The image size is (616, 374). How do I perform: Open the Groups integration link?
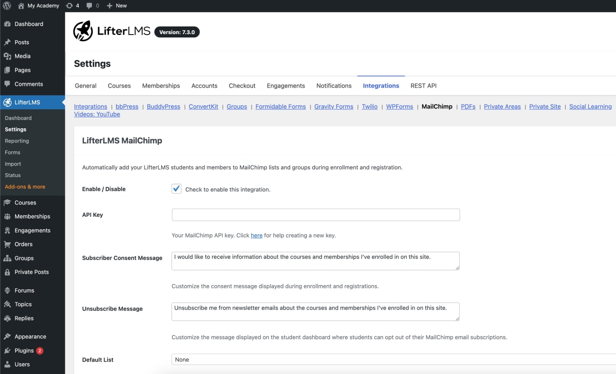coord(237,107)
